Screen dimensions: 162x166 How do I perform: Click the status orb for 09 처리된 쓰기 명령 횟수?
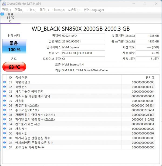[4, 119]
